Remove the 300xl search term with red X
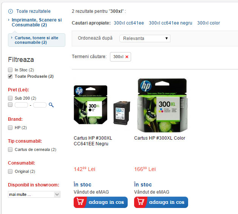Screen dimensions: 238x214 click(x=127, y=57)
